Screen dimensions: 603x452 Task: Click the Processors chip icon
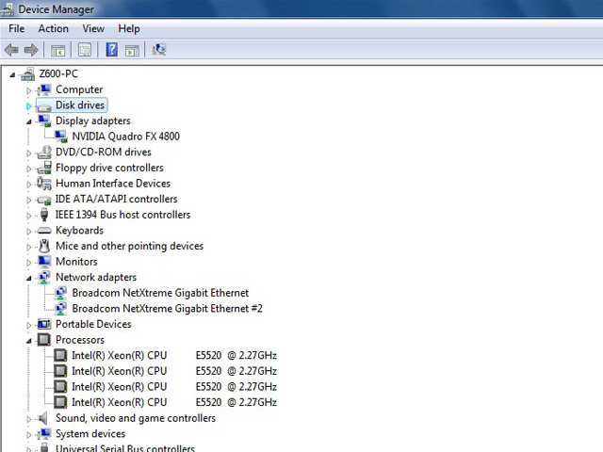(44, 340)
